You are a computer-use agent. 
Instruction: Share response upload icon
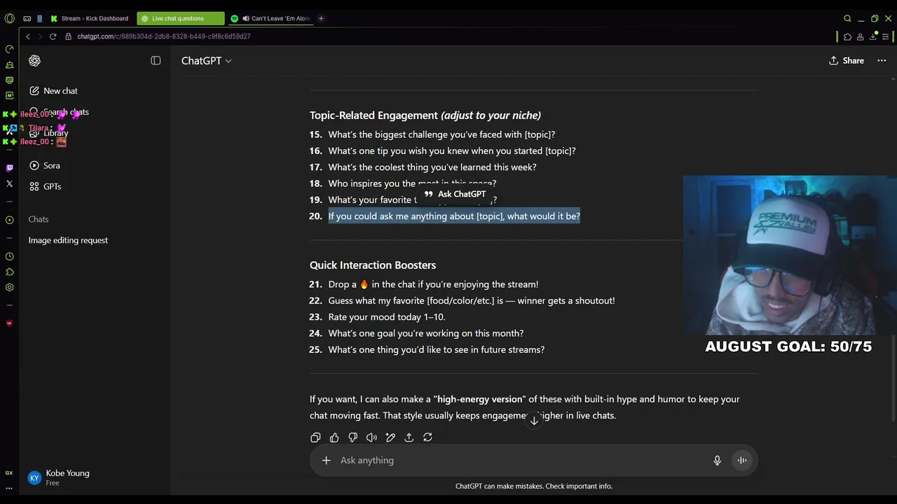(x=409, y=437)
